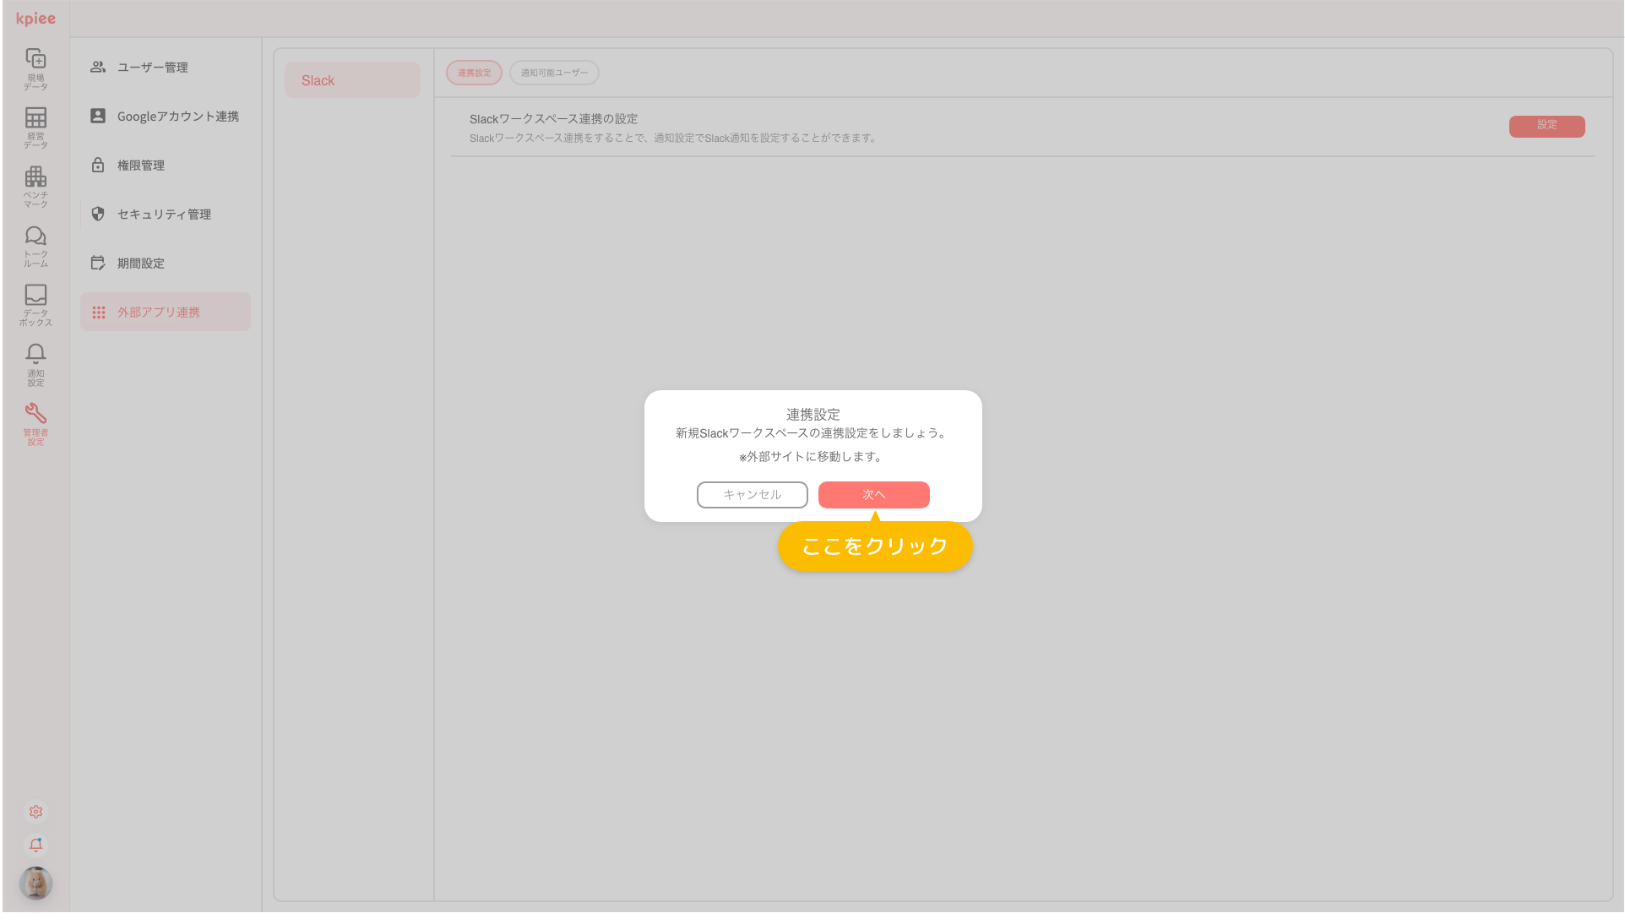Check notifications via the bell with blue dot
Image resolution: width=1625 pixels, height=924 pixels.
[35, 845]
